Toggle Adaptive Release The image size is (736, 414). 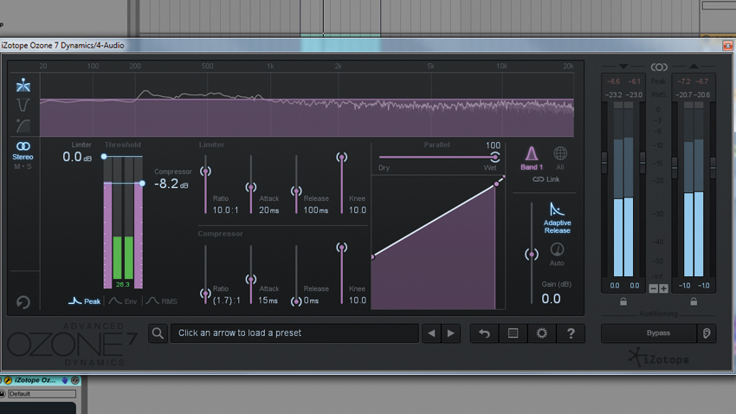point(557,217)
